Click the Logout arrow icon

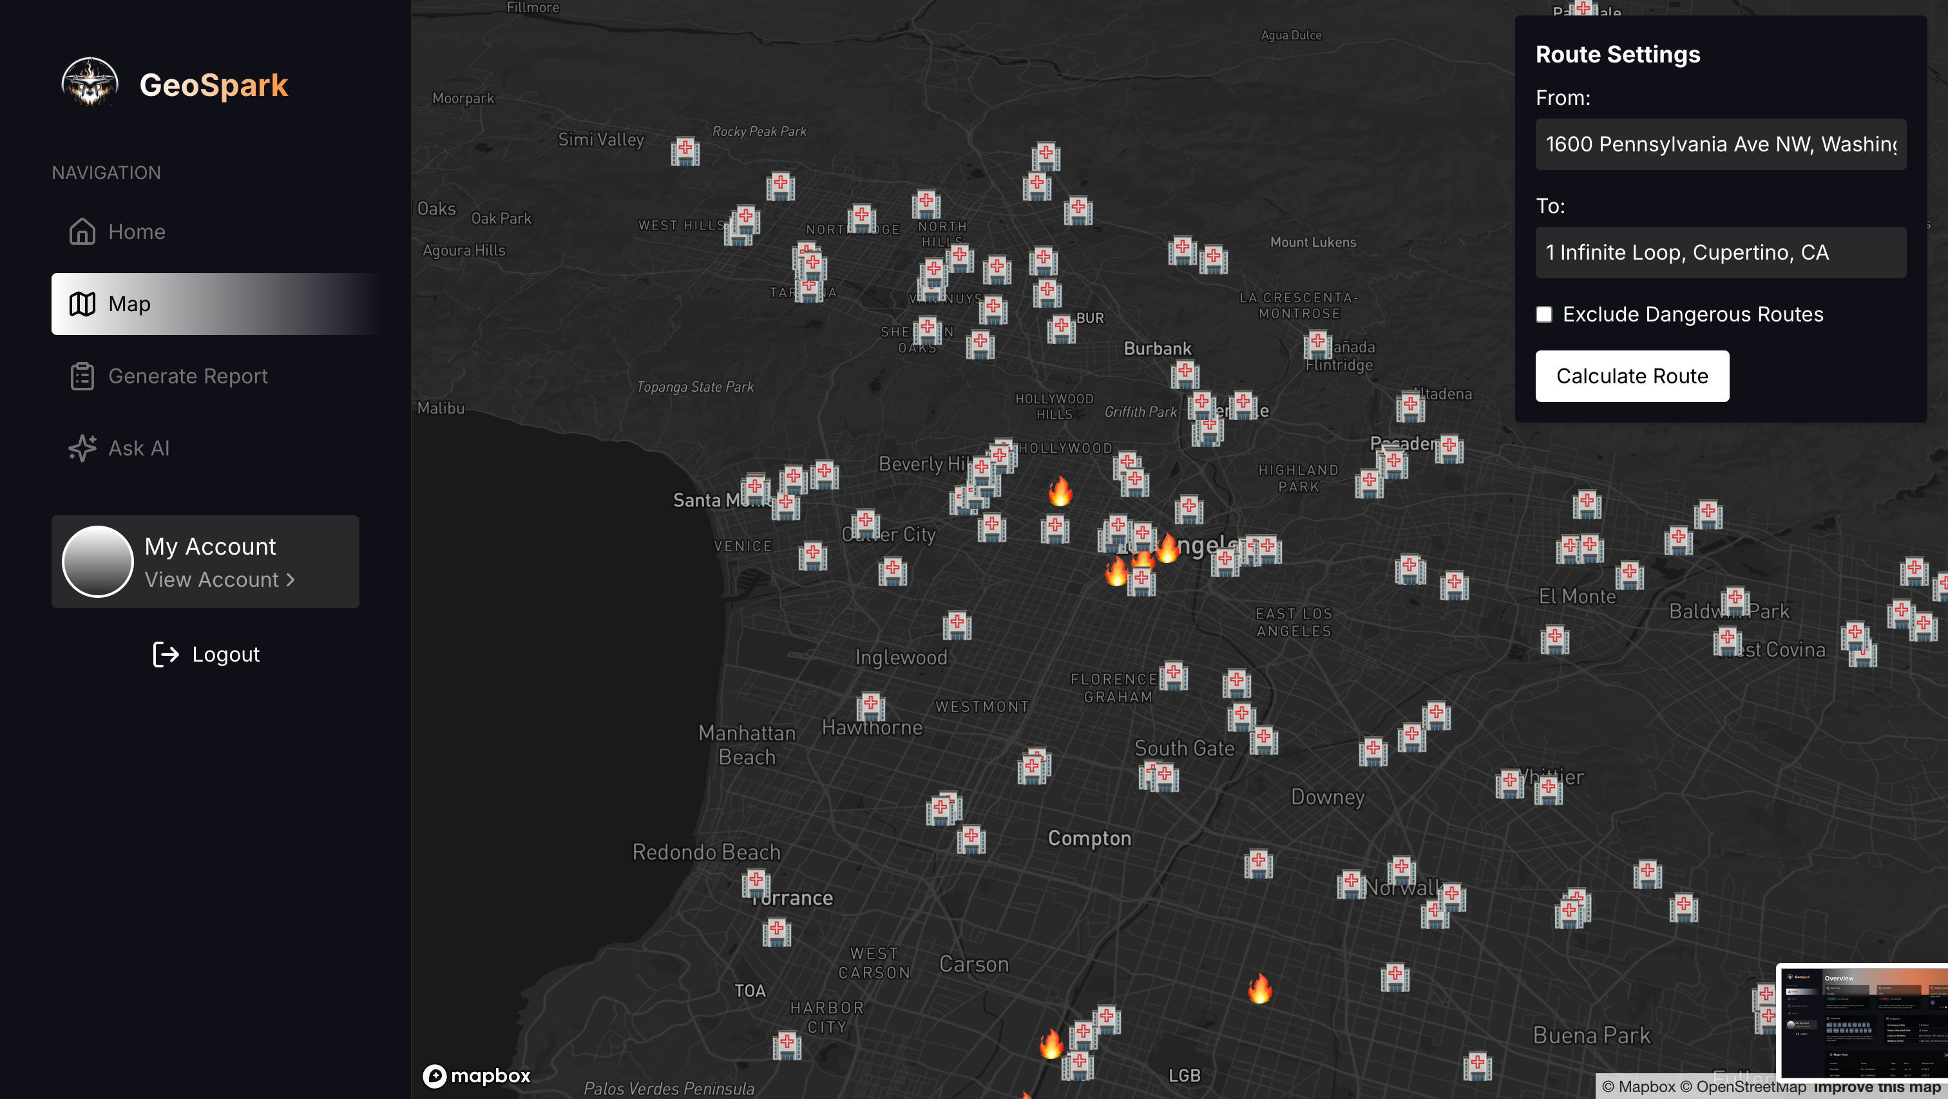pyautogui.click(x=166, y=655)
